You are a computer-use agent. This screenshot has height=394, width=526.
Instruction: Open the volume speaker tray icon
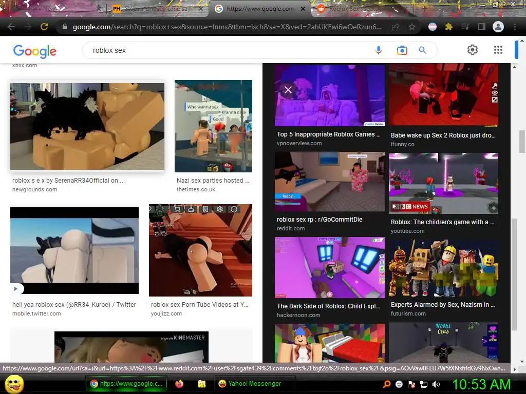coord(436,384)
